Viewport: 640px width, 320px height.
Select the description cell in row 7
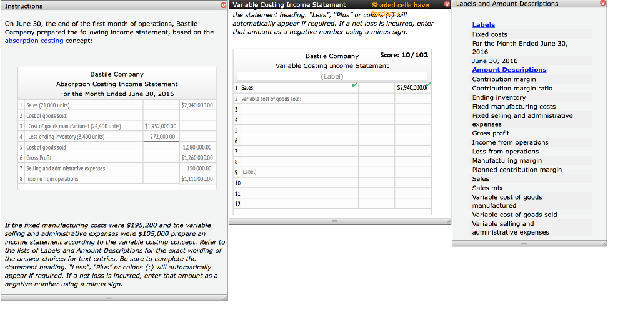click(299, 152)
